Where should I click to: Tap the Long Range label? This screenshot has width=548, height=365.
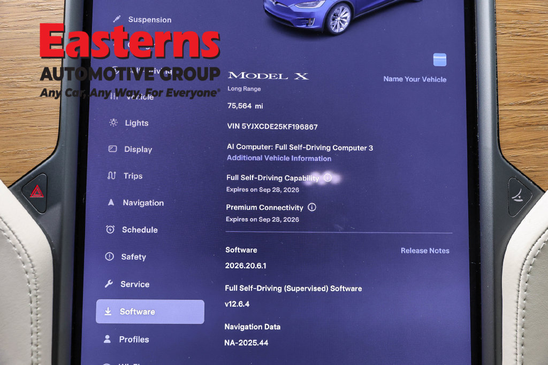point(244,89)
